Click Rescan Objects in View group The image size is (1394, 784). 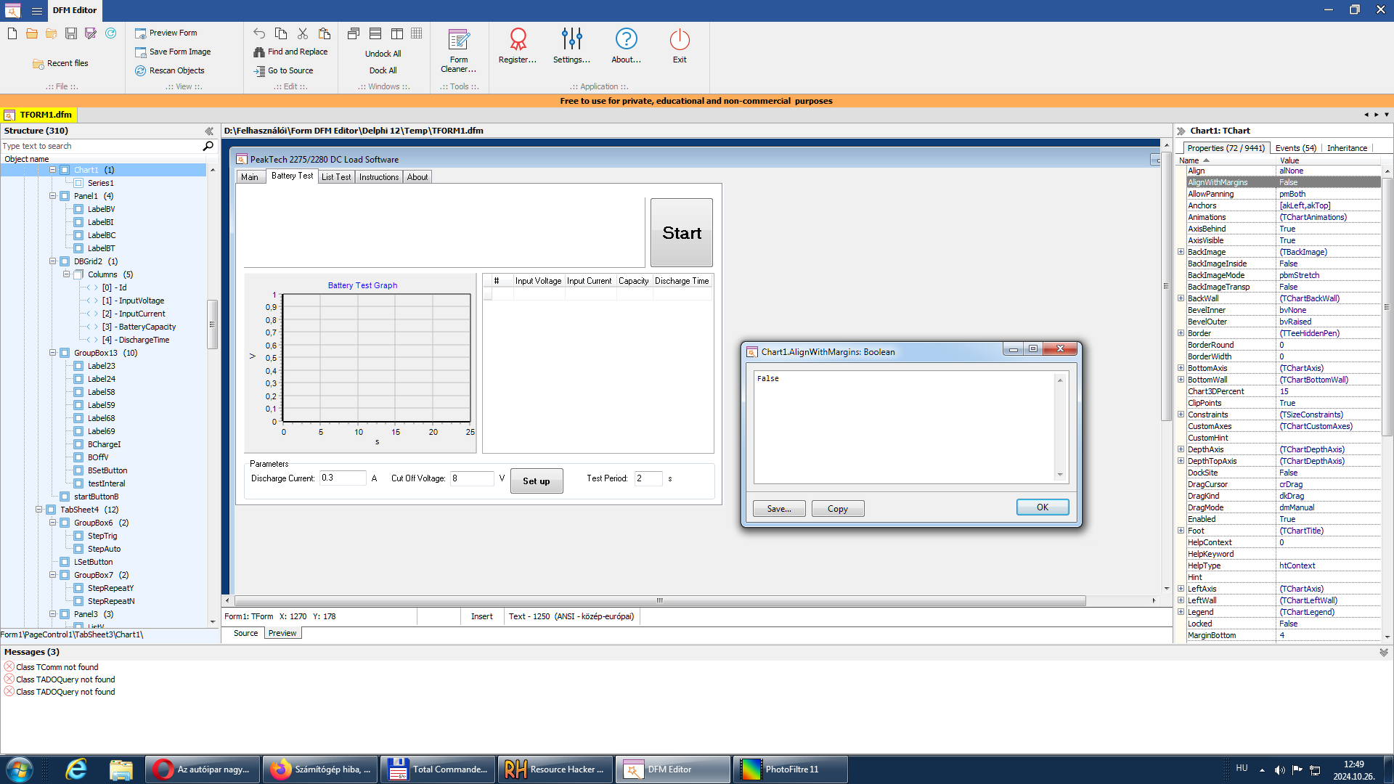(x=176, y=70)
